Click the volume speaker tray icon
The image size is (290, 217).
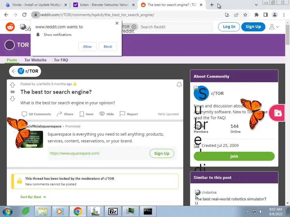click(261, 212)
